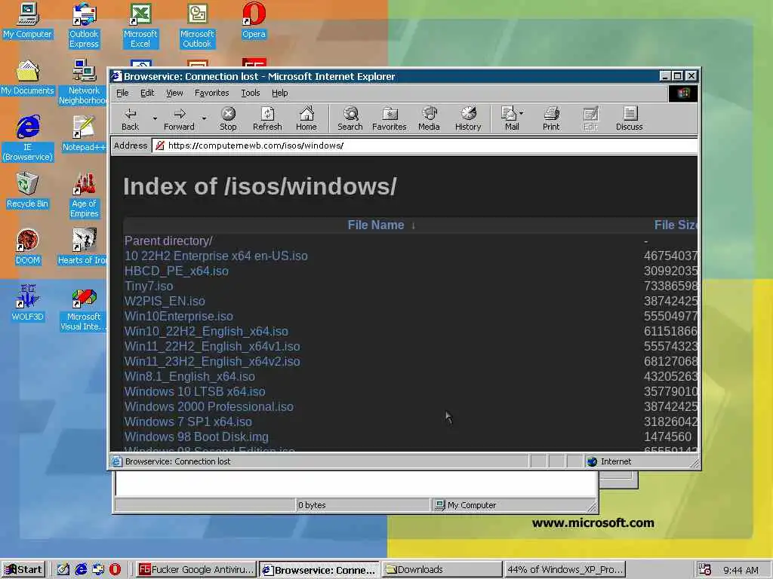Image resolution: width=773 pixels, height=579 pixels.
Task: Open the File menu
Action: tap(122, 93)
